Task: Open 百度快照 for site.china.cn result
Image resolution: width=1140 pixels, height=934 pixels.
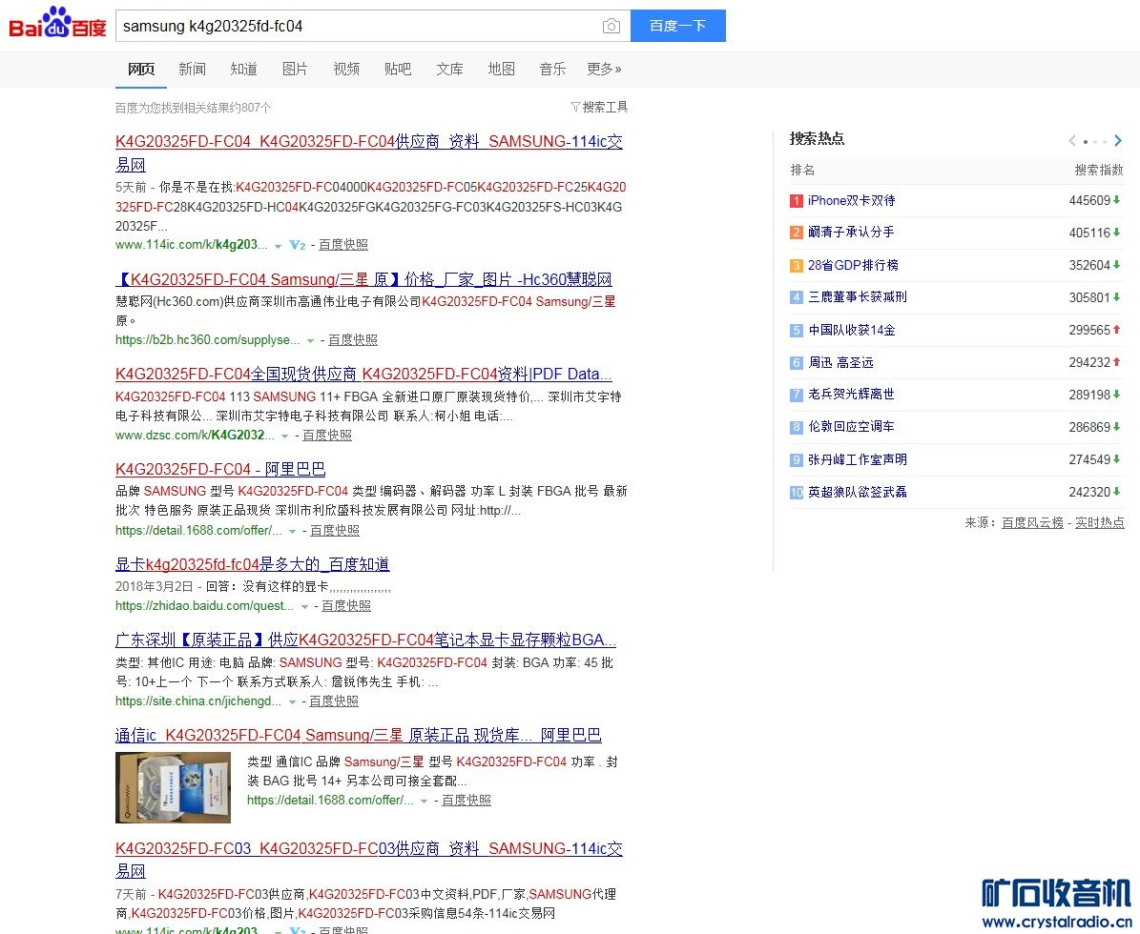Action: (334, 700)
